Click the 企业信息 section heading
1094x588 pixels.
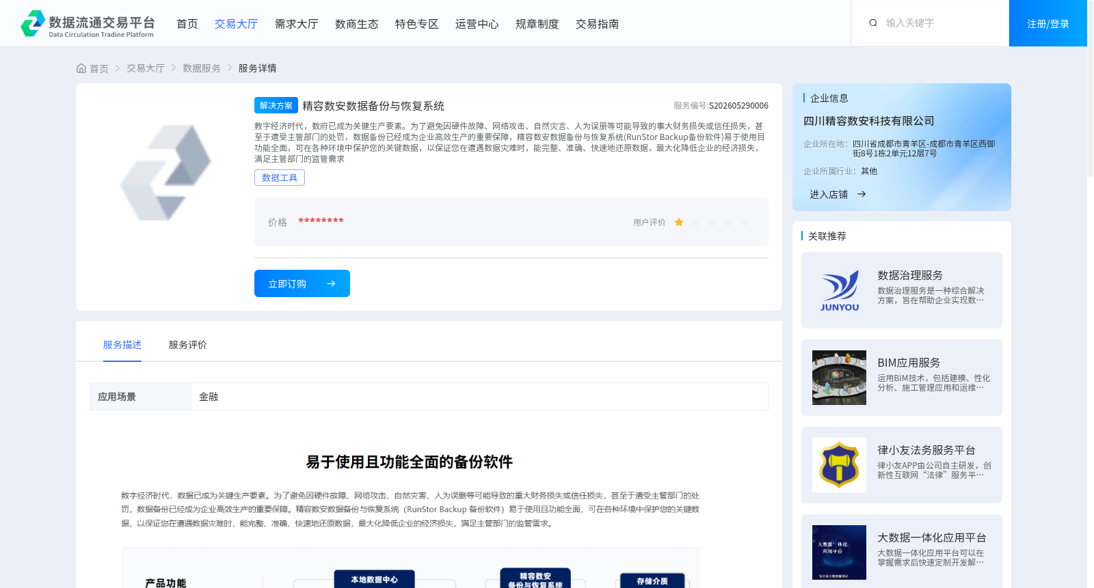(829, 98)
